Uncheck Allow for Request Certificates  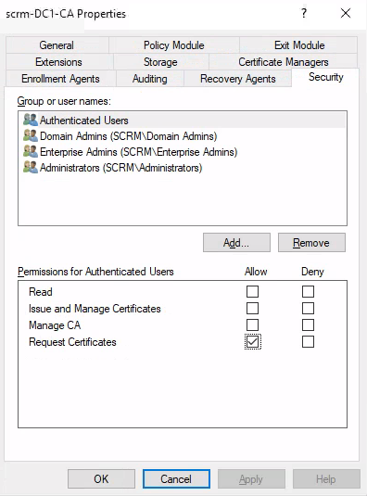253,342
